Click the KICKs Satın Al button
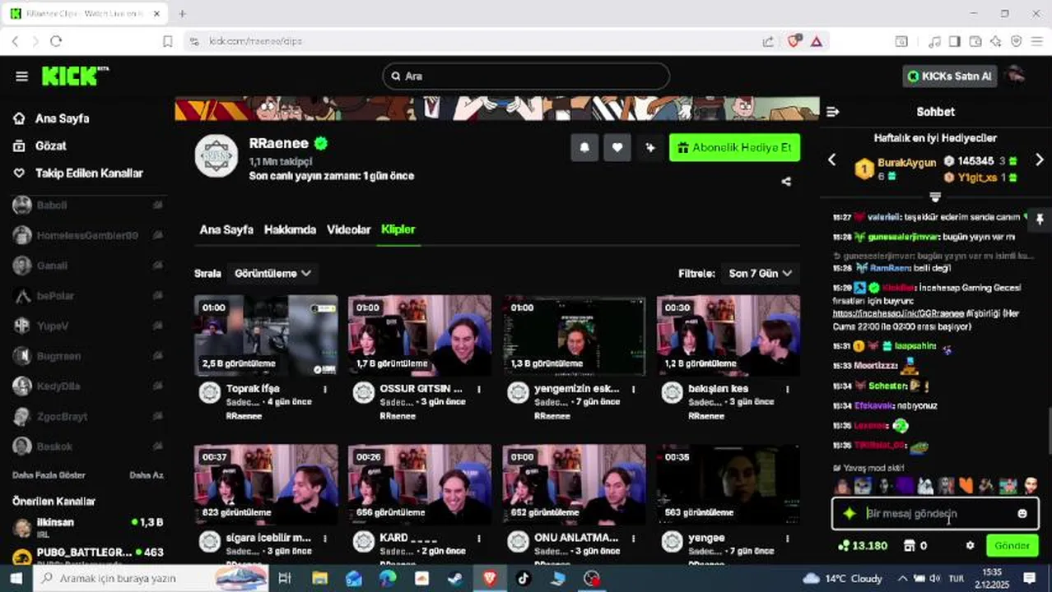The width and height of the screenshot is (1052, 592). pyautogui.click(x=950, y=76)
